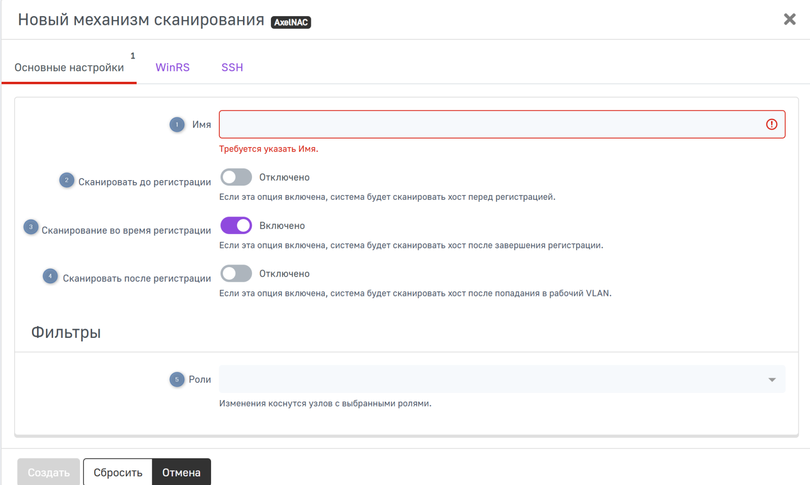Focus the Имя text input field
The height and width of the screenshot is (485, 810).
pyautogui.click(x=491, y=124)
